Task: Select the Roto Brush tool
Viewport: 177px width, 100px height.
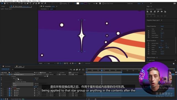Action: tap(42, 4)
